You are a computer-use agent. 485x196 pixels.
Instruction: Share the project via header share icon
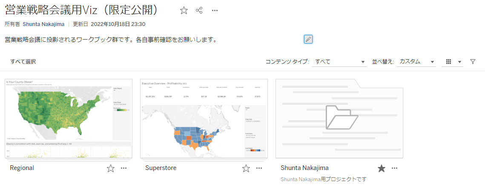tap(199, 11)
